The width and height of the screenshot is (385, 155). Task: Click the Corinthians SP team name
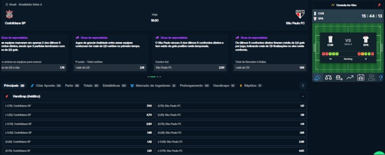coord(15,23)
